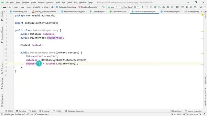Viewport: 207px width, 116px height.
Task: Open the Resource Manager side panel
Action: 2,34
